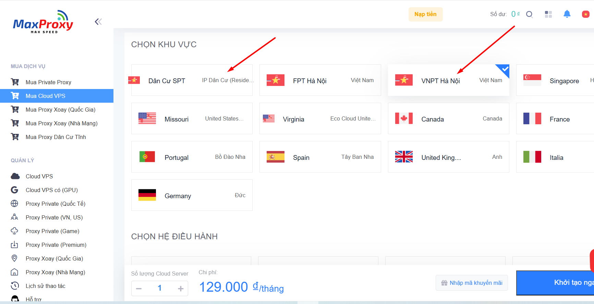Click the Khởi tạo button
This screenshot has width=594, height=304.
(555, 283)
